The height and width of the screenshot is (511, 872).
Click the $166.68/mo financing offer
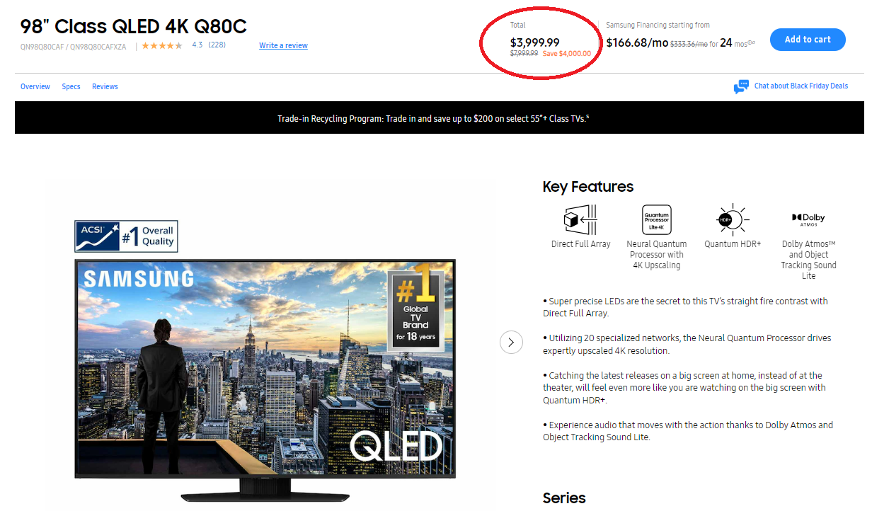[x=637, y=42]
